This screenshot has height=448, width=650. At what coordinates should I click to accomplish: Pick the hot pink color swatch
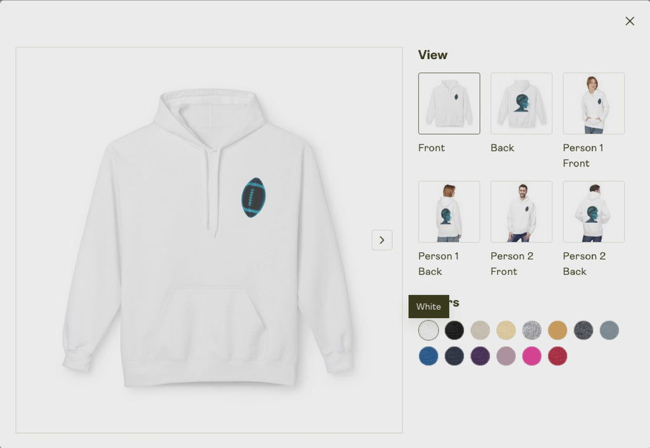532,355
